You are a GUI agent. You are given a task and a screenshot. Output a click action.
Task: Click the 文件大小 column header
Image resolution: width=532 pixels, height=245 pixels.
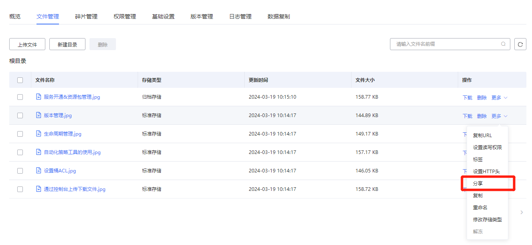point(365,80)
